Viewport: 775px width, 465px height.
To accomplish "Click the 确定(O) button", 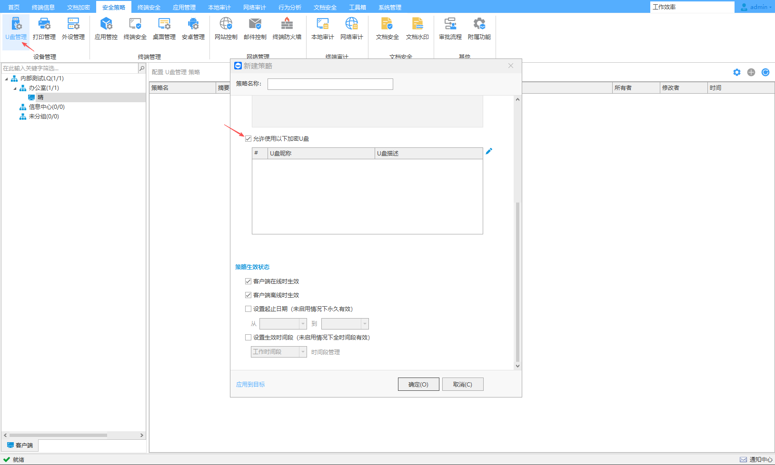I will pyautogui.click(x=418, y=384).
